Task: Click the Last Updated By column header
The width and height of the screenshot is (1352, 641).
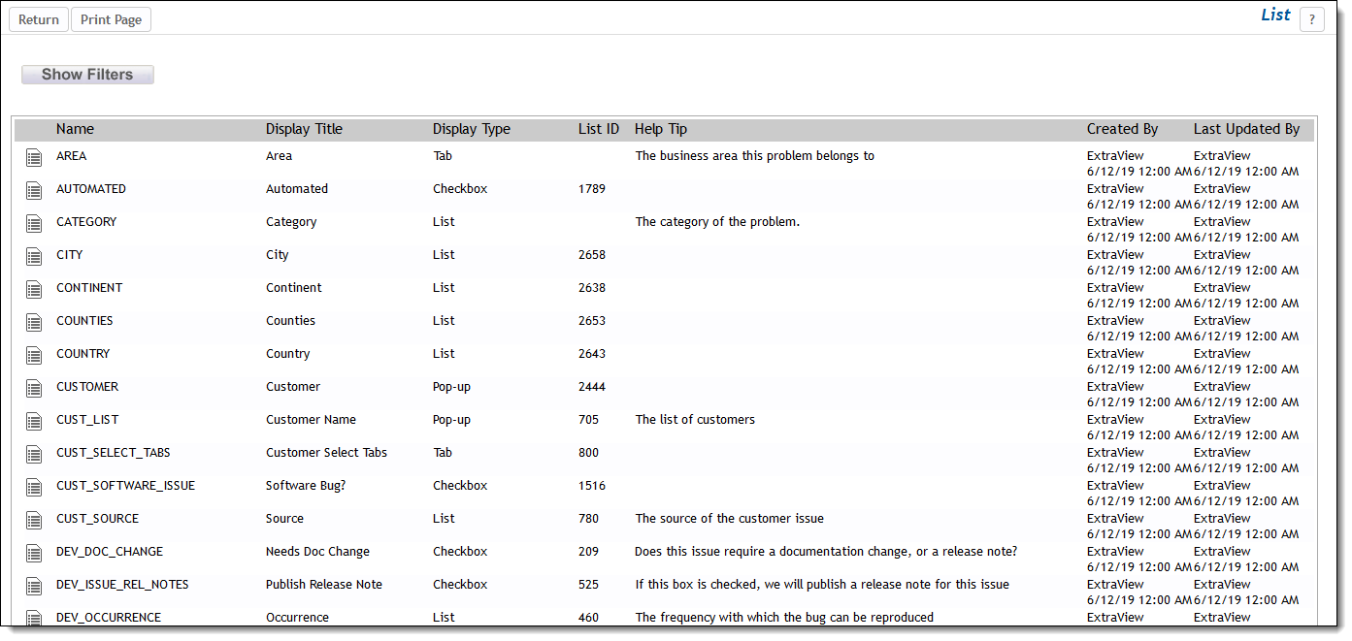Action: pos(1246,129)
